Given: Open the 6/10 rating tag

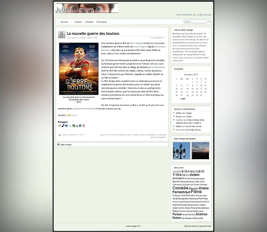Looking at the screenshot, I should tap(202, 171).
